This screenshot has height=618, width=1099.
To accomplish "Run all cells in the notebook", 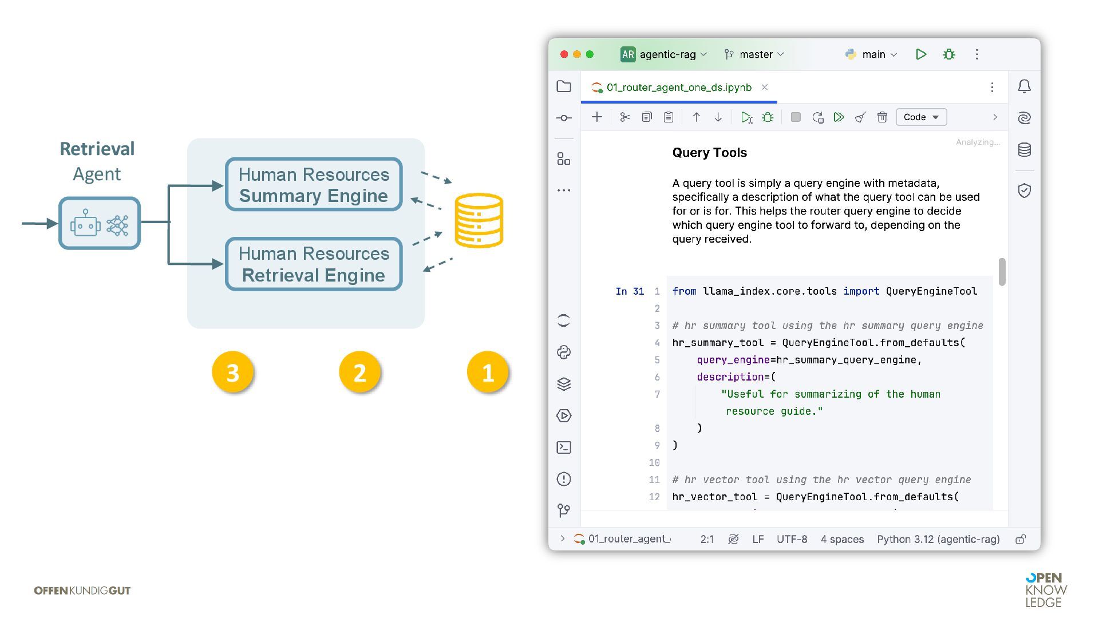I will [839, 117].
